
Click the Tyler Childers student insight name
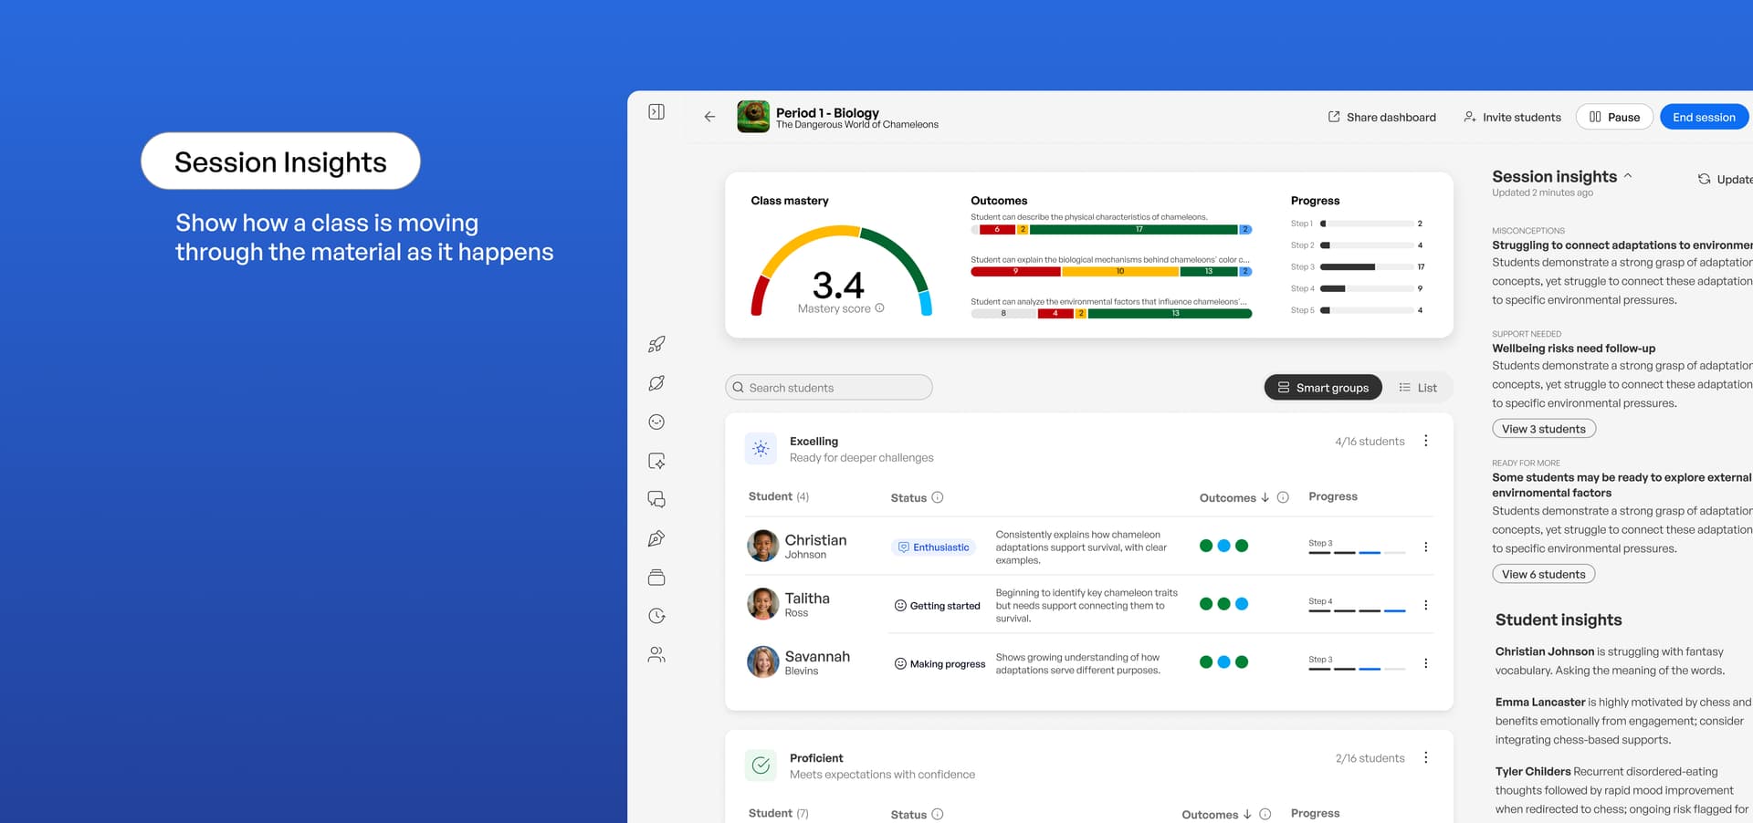pyautogui.click(x=1533, y=771)
